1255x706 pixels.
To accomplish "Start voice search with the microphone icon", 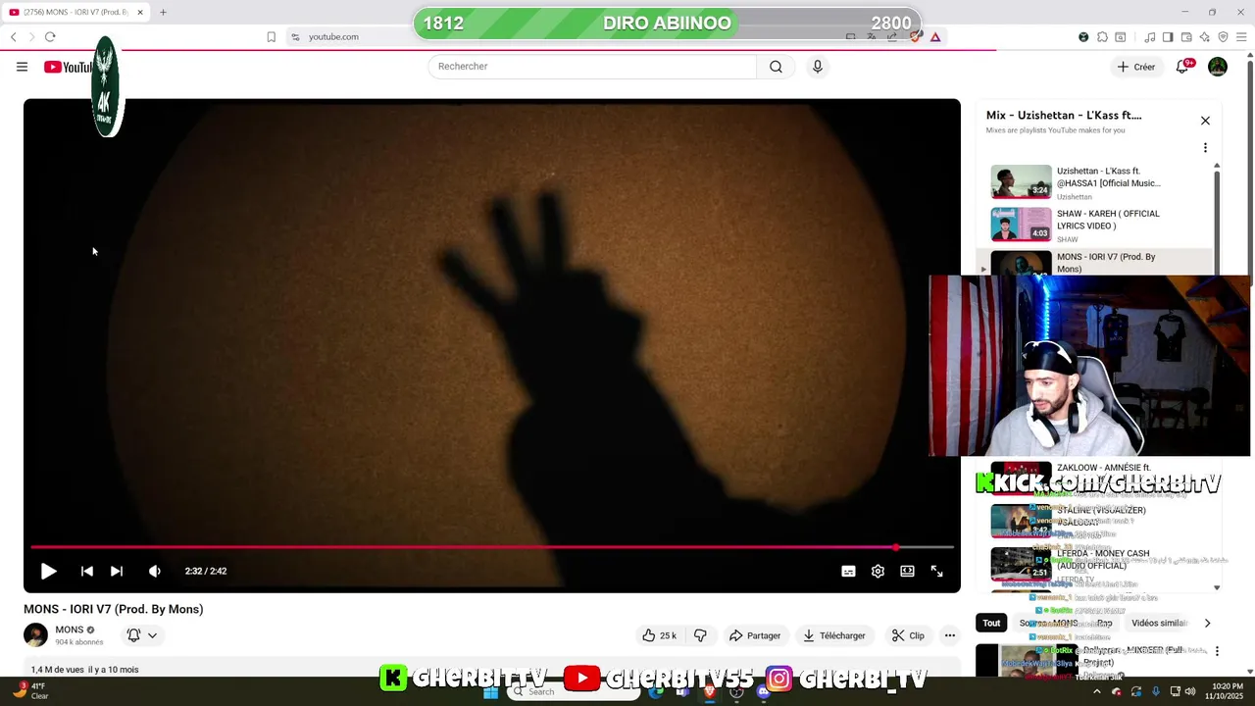I will coord(818,67).
